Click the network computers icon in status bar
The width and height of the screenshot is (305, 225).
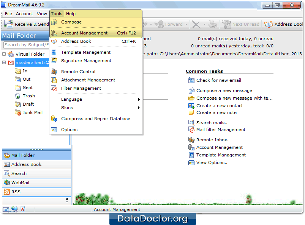[14, 209]
